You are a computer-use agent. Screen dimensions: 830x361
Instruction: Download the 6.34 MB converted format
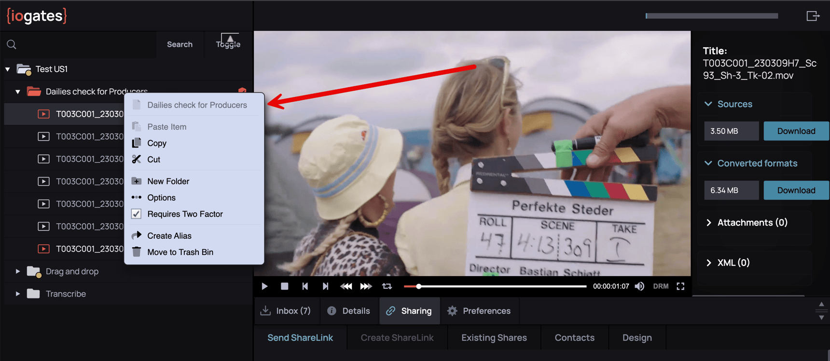(x=796, y=190)
